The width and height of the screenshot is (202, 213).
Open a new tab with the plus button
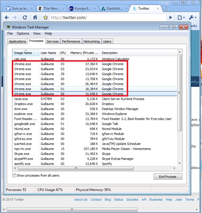click(166, 9)
